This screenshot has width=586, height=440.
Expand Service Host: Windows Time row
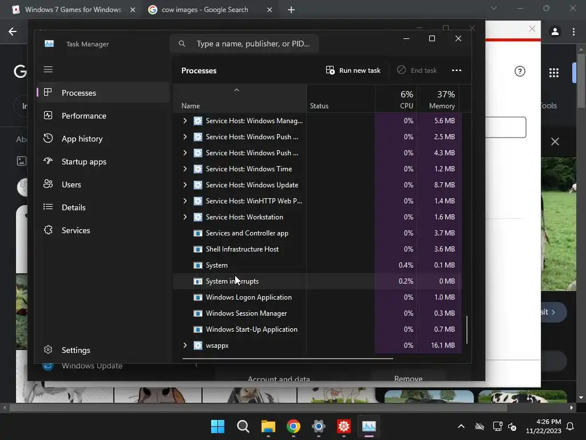185,169
